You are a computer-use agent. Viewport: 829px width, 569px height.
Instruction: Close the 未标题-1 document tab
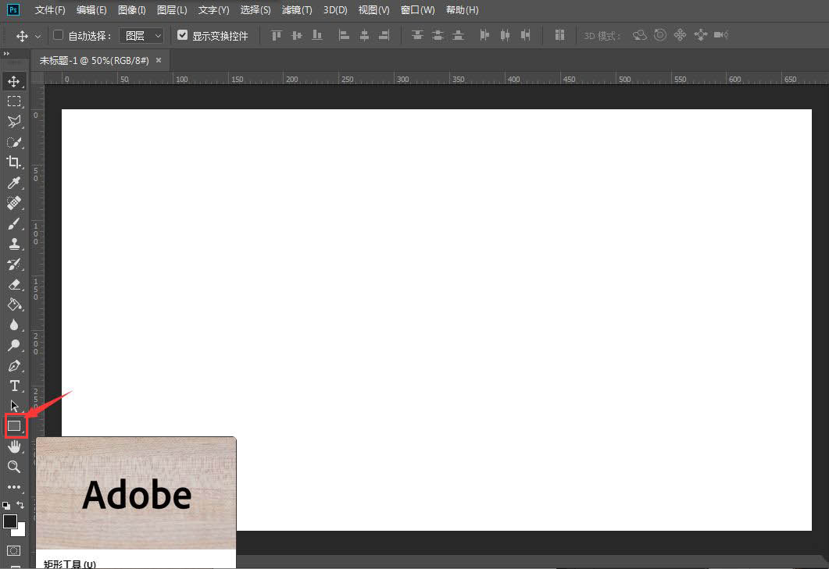[x=159, y=60]
